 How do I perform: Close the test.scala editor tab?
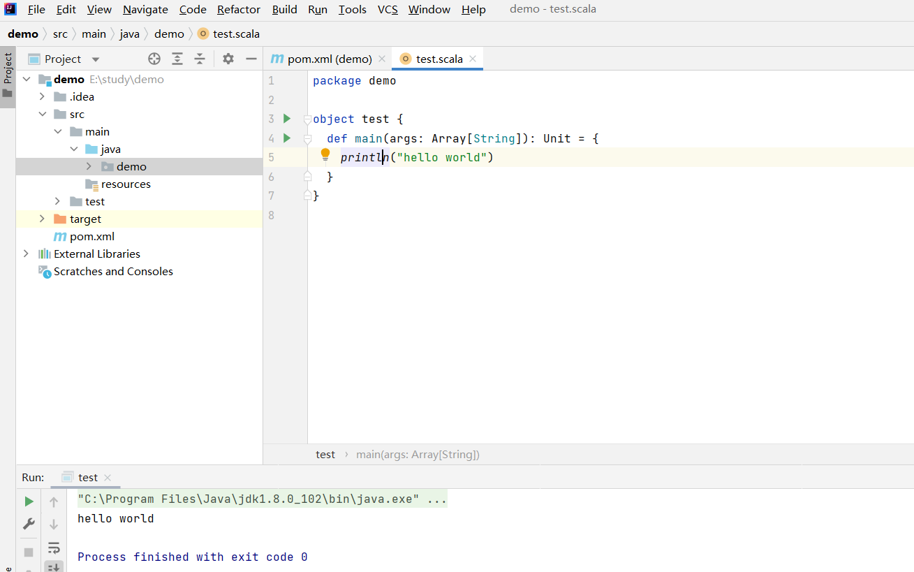(x=473, y=59)
